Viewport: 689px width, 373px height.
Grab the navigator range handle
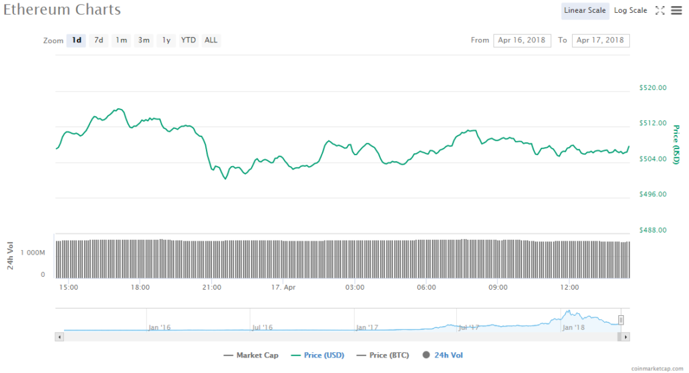click(x=621, y=320)
